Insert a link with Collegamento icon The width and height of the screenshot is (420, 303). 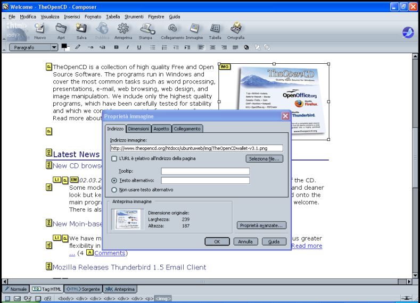172,31
